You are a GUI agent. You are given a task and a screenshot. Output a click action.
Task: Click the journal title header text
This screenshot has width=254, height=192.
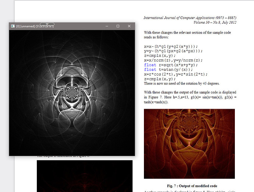[190, 17]
